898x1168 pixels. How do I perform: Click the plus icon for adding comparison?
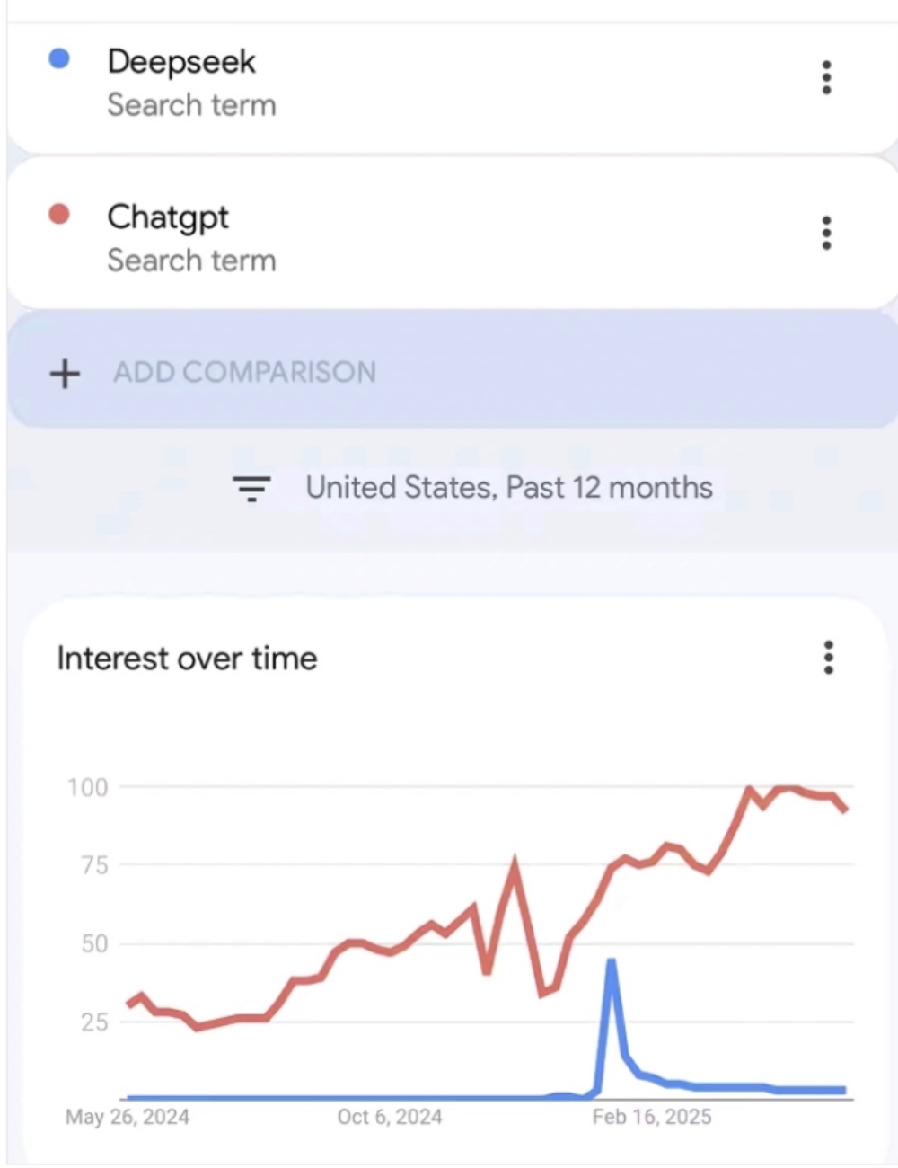pyautogui.click(x=65, y=373)
